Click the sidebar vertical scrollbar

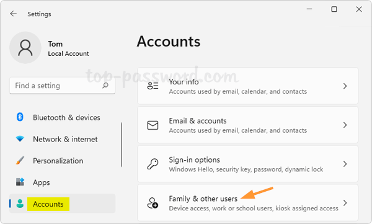tap(122, 145)
